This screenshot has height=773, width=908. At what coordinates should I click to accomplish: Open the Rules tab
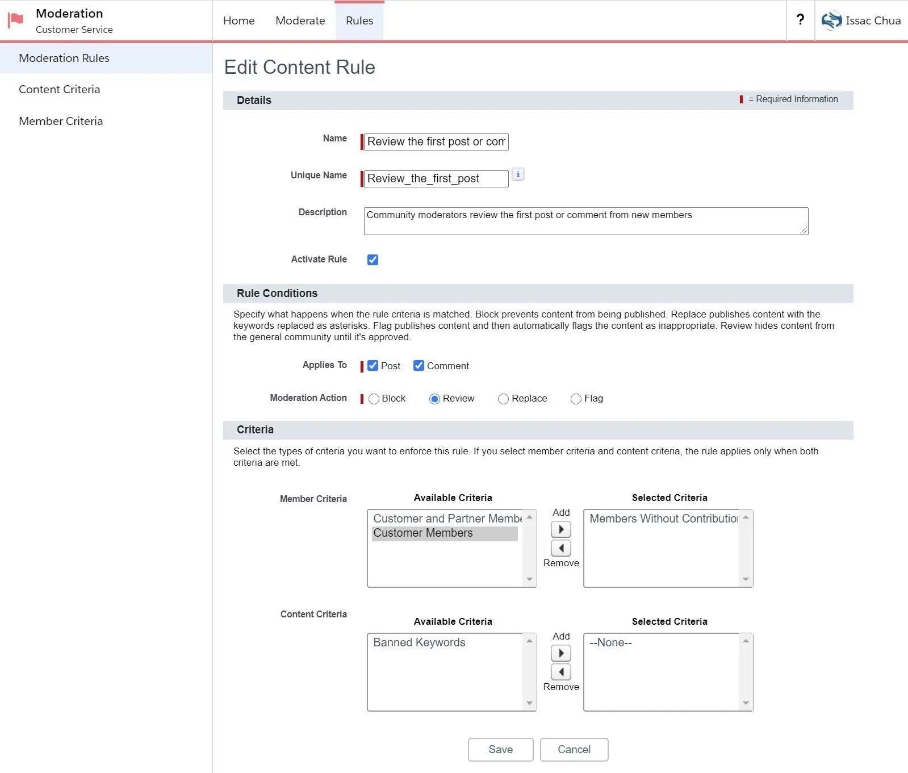click(359, 20)
